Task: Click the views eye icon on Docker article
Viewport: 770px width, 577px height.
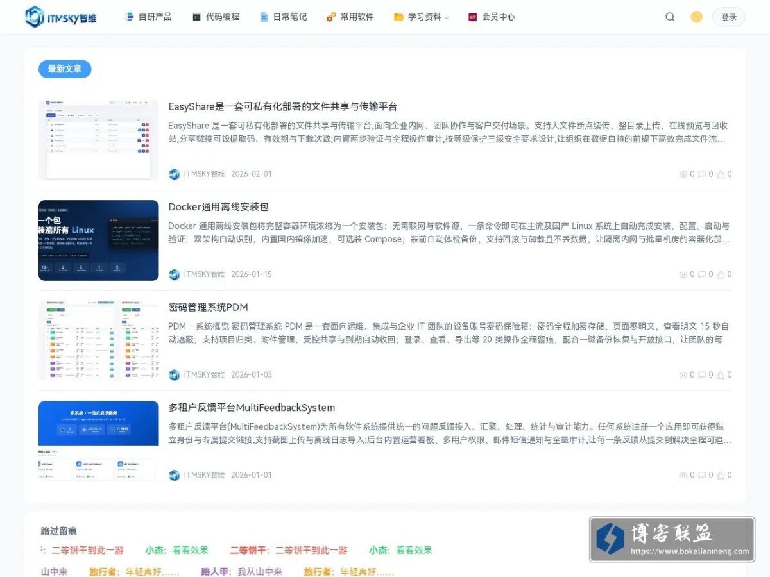Action: [x=683, y=274]
